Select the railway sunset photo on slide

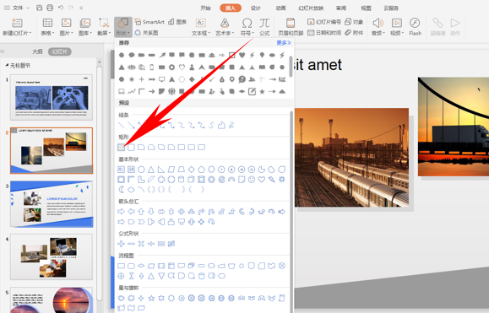351,157
